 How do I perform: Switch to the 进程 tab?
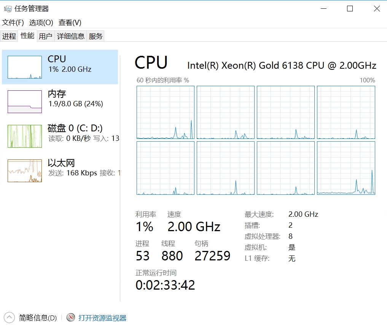click(9, 36)
